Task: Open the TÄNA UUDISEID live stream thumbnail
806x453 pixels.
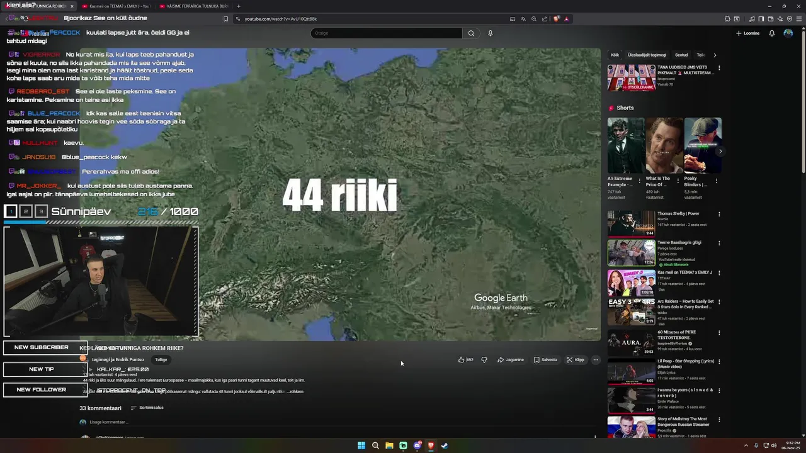Action: click(631, 78)
